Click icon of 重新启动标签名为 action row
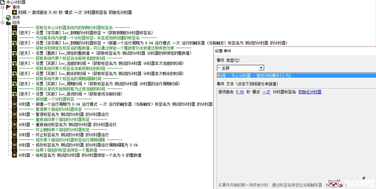 coord(15,124)
